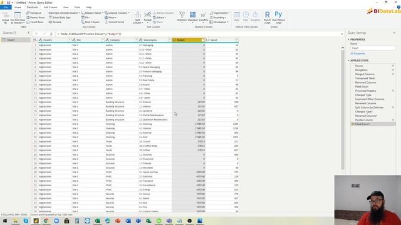Open the Country column filter dropdown
Image resolution: width=401 pixels, height=225 pixels.
click(x=70, y=40)
